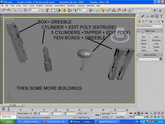Activate the Select Object arrow tool
Screen dimensions: 165x124
pos(43,10)
